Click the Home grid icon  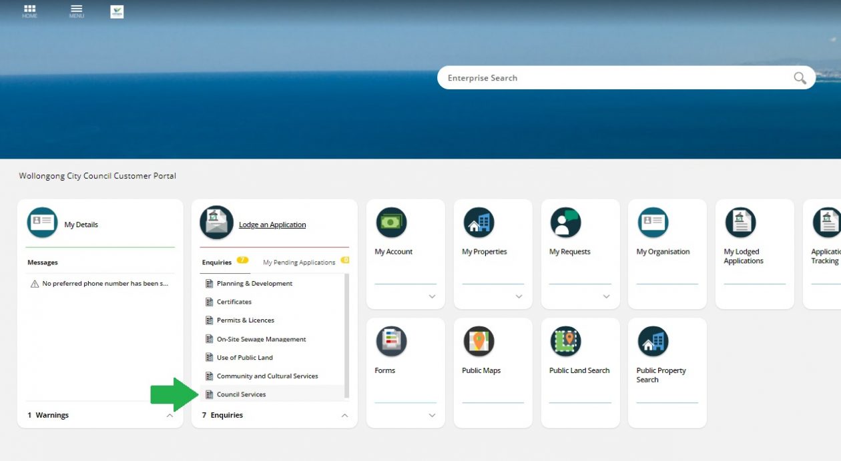point(29,10)
